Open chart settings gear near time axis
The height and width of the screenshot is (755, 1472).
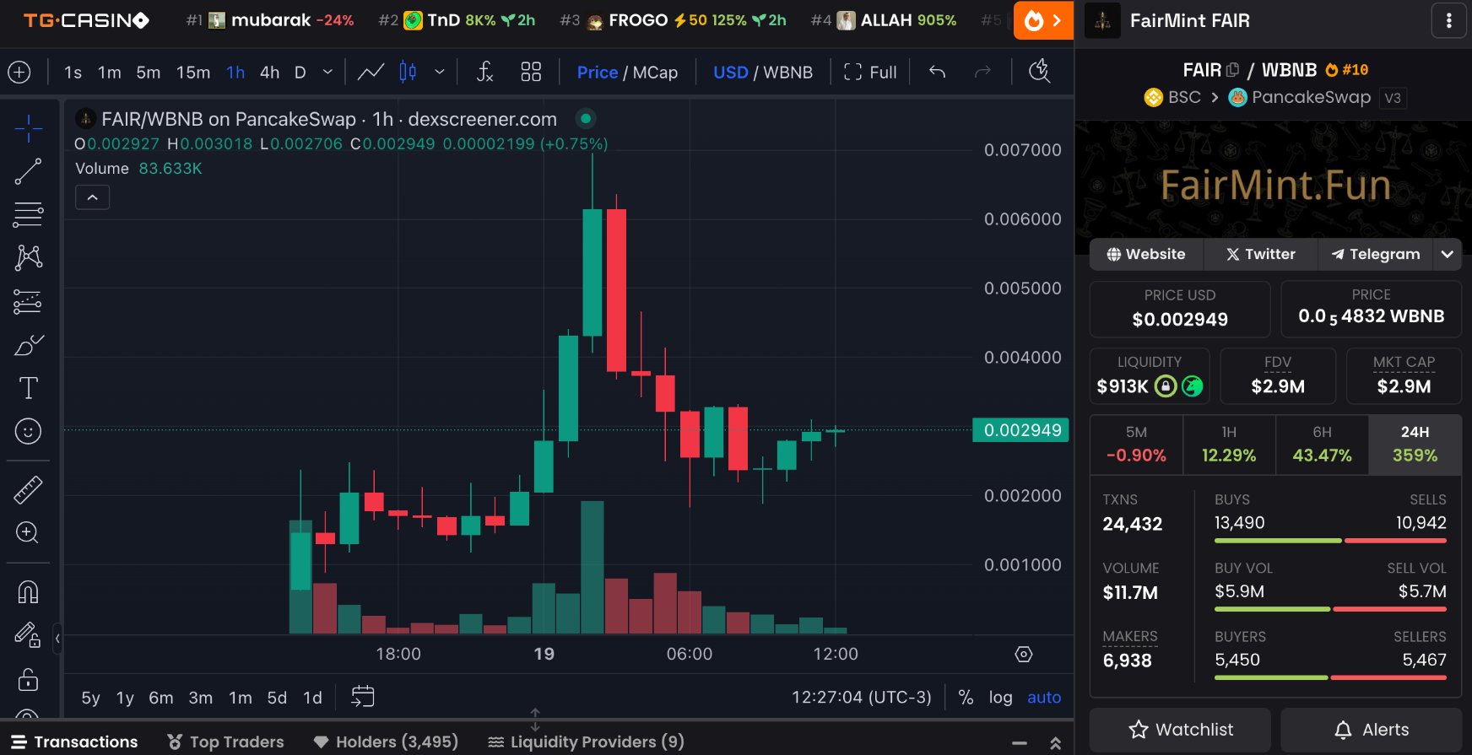(x=1024, y=655)
